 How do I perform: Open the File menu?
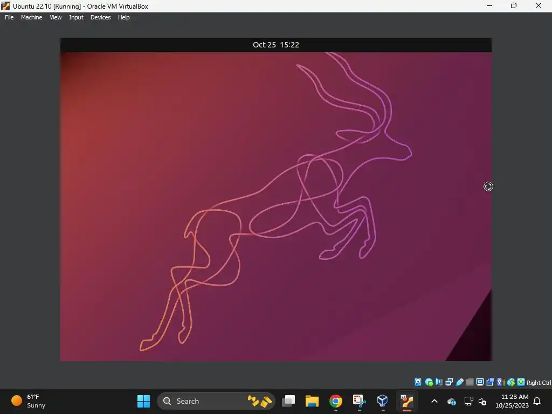[x=9, y=17]
